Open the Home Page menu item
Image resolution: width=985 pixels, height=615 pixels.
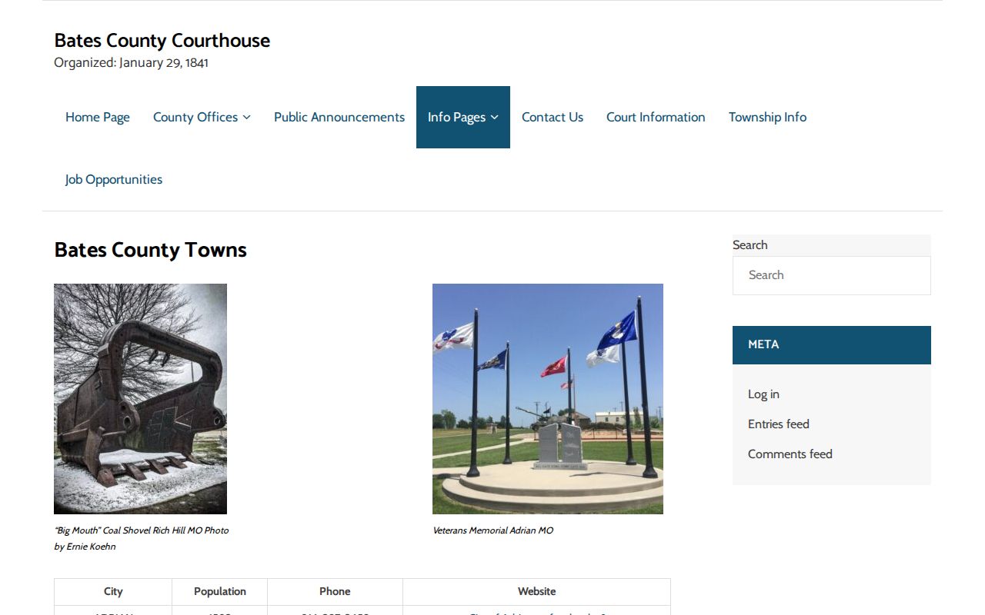tap(98, 117)
